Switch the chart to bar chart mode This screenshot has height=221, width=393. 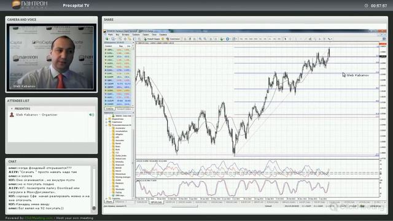click(x=185, y=39)
